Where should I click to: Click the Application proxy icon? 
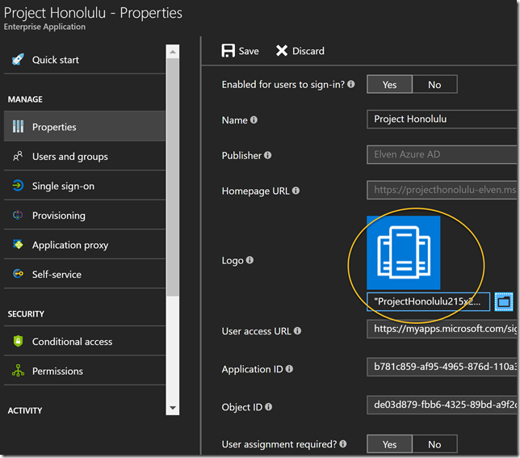(18, 245)
